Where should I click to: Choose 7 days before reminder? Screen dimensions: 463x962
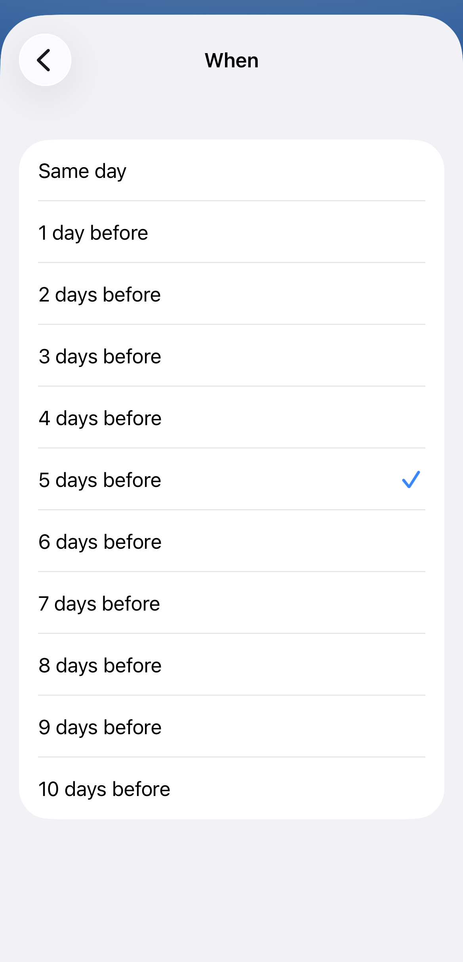tap(232, 603)
